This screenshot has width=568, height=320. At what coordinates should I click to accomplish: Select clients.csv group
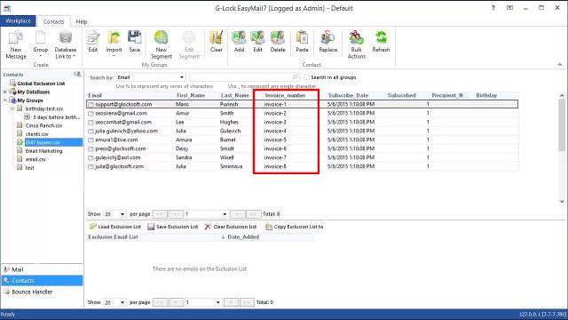click(36, 134)
